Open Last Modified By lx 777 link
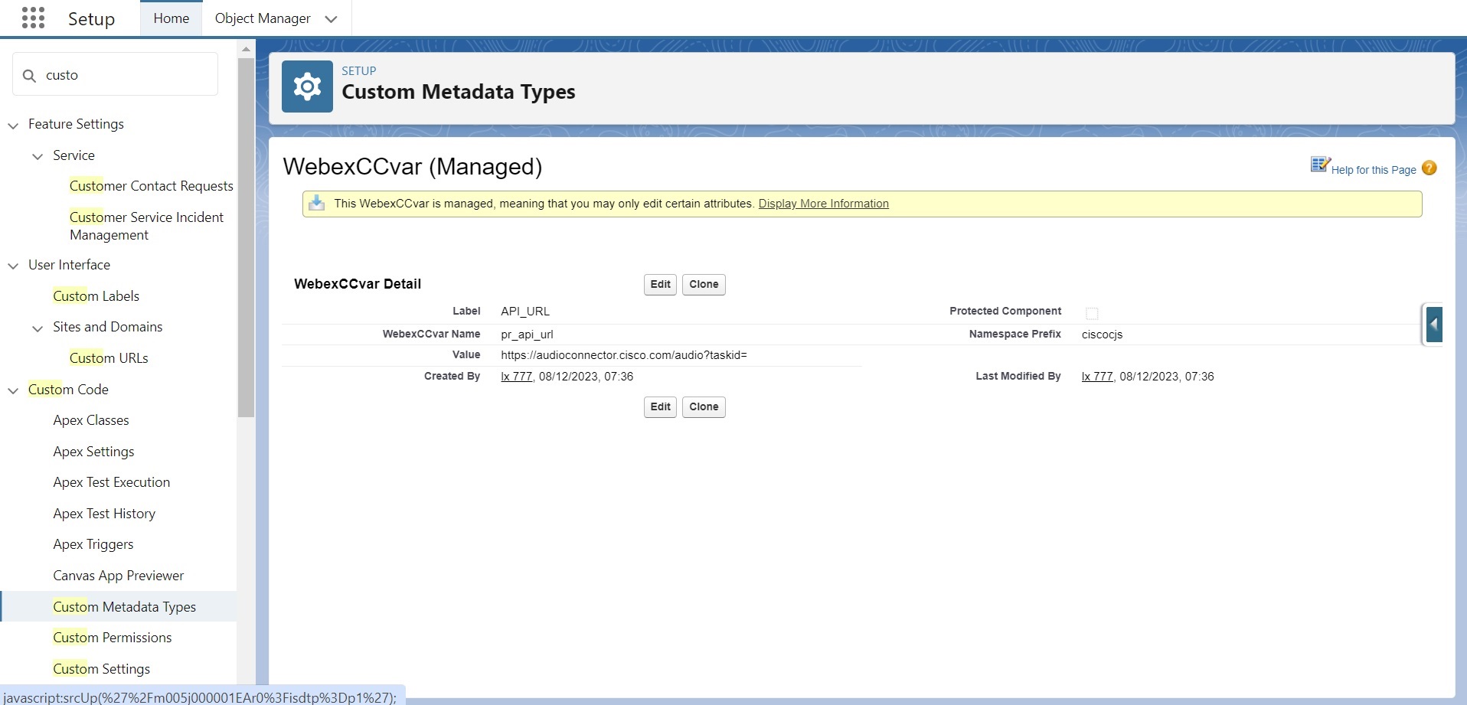Viewport: 1467px width, 705px height. pyautogui.click(x=1097, y=377)
